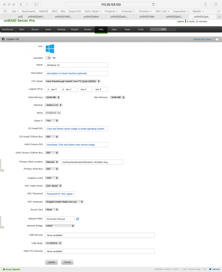The width and height of the screenshot is (222, 272).
Task: Show more bookmarks with double chevron
Action: click(x=218, y=11)
